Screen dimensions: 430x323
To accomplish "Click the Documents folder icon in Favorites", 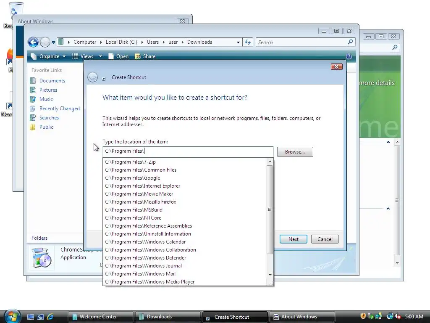I will tap(33, 81).
